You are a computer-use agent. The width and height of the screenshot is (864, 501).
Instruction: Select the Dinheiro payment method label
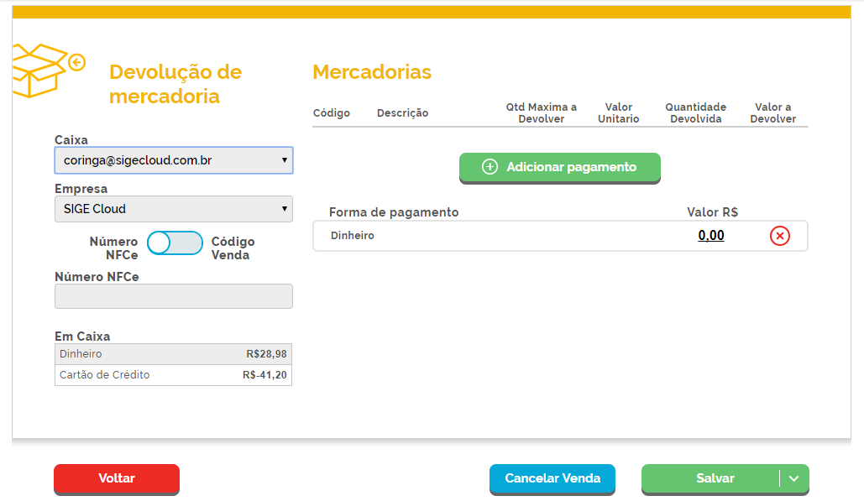[x=352, y=236]
